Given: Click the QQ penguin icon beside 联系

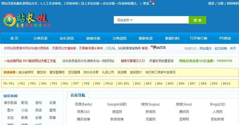Looking at the screenshot, I should (x=153, y=2).
